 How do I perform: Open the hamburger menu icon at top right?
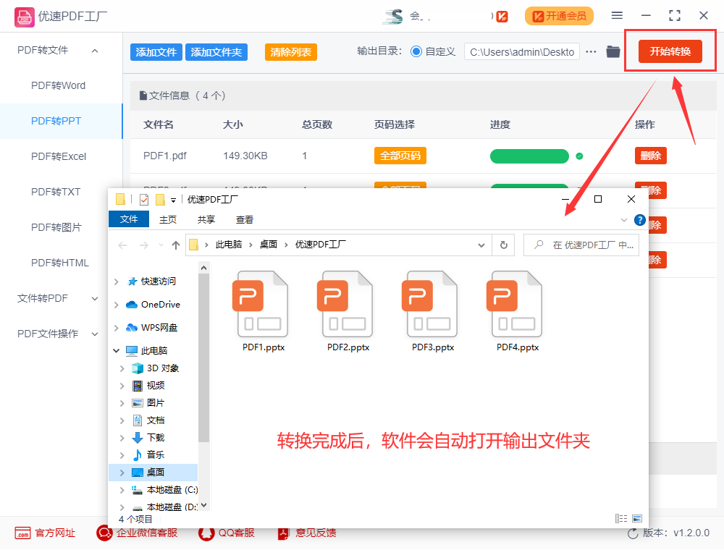[x=618, y=15]
